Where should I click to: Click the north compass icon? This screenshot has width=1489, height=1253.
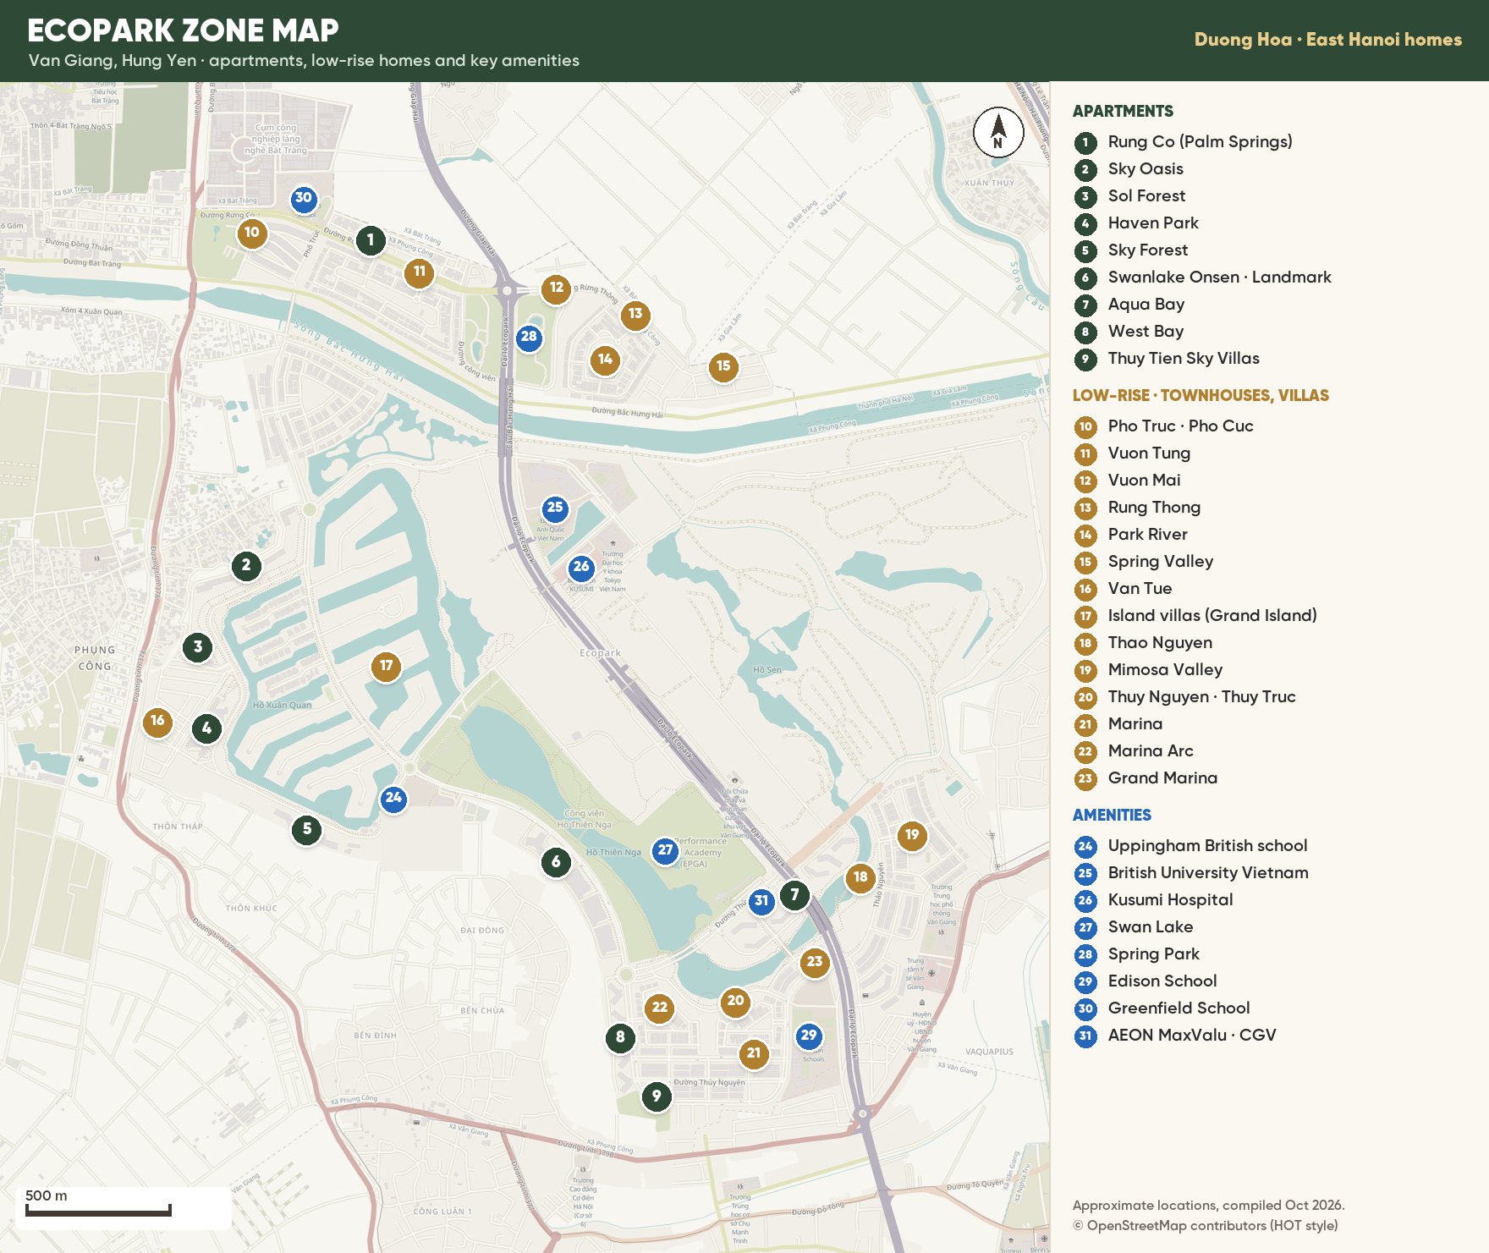point(998,132)
